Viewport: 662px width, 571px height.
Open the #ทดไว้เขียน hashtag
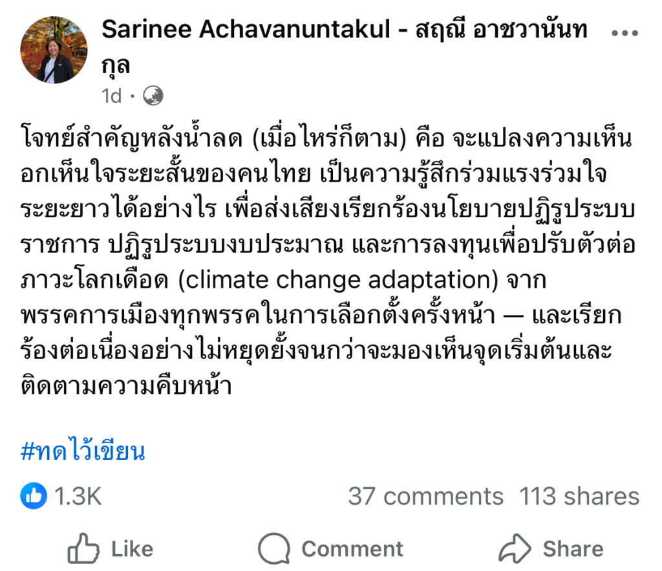(83, 451)
